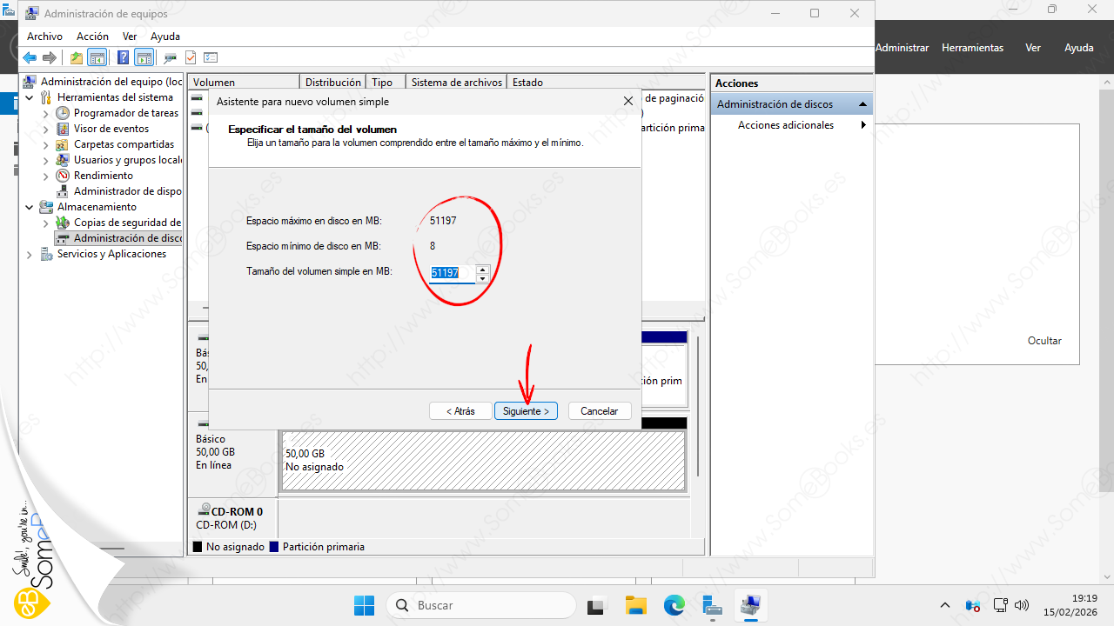This screenshot has height=626, width=1114.
Task: Click the blue Back arrow in toolbar
Action: pos(30,58)
